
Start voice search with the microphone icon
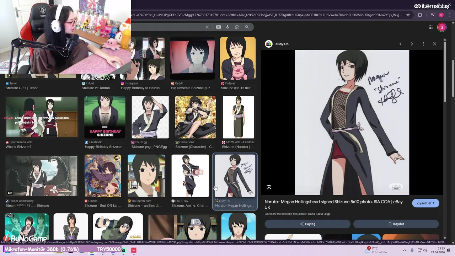[227, 27]
